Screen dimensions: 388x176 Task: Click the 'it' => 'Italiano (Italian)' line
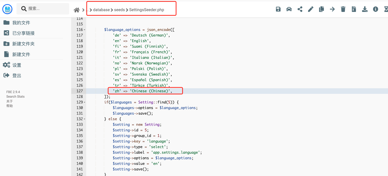[x=143, y=58]
